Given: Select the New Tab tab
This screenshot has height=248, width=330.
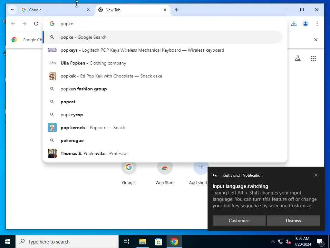Looking at the screenshot, I should [x=132, y=10].
